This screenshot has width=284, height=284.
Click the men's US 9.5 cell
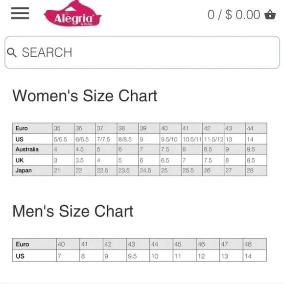click(x=138, y=256)
